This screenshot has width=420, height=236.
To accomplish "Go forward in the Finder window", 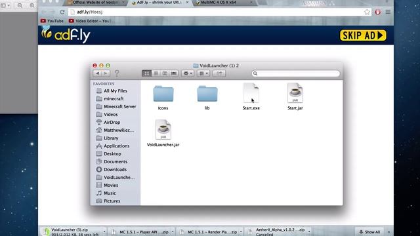I will (106, 73).
